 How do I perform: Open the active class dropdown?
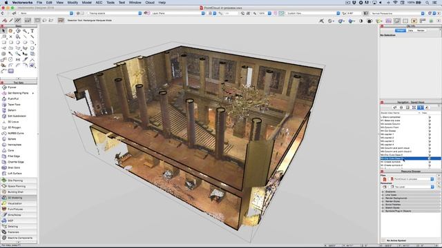tap(46, 13)
